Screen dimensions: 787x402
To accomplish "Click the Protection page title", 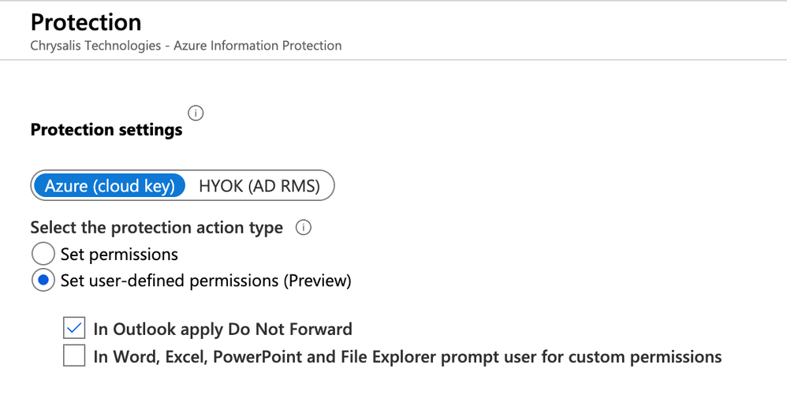I will click(86, 22).
